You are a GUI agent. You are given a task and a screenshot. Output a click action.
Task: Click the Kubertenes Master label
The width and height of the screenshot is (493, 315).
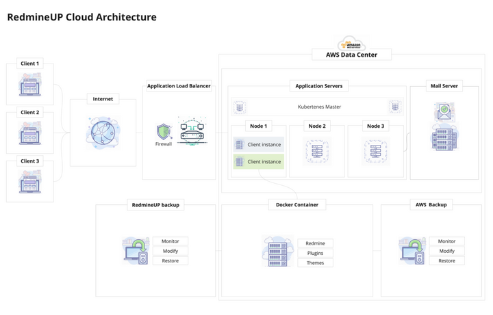point(319,107)
